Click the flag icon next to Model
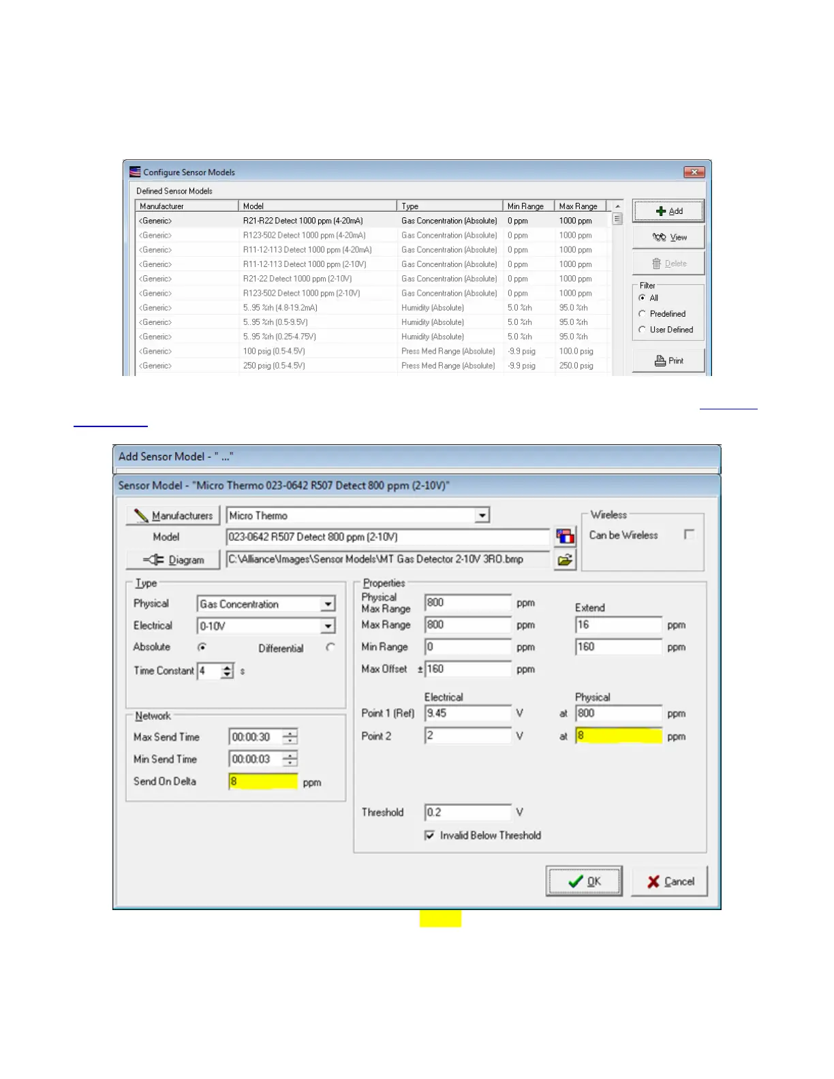This screenshot has height=1079, width=834. 565,537
